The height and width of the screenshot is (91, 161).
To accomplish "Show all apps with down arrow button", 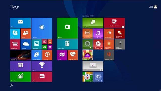I will (x=11, y=86).
